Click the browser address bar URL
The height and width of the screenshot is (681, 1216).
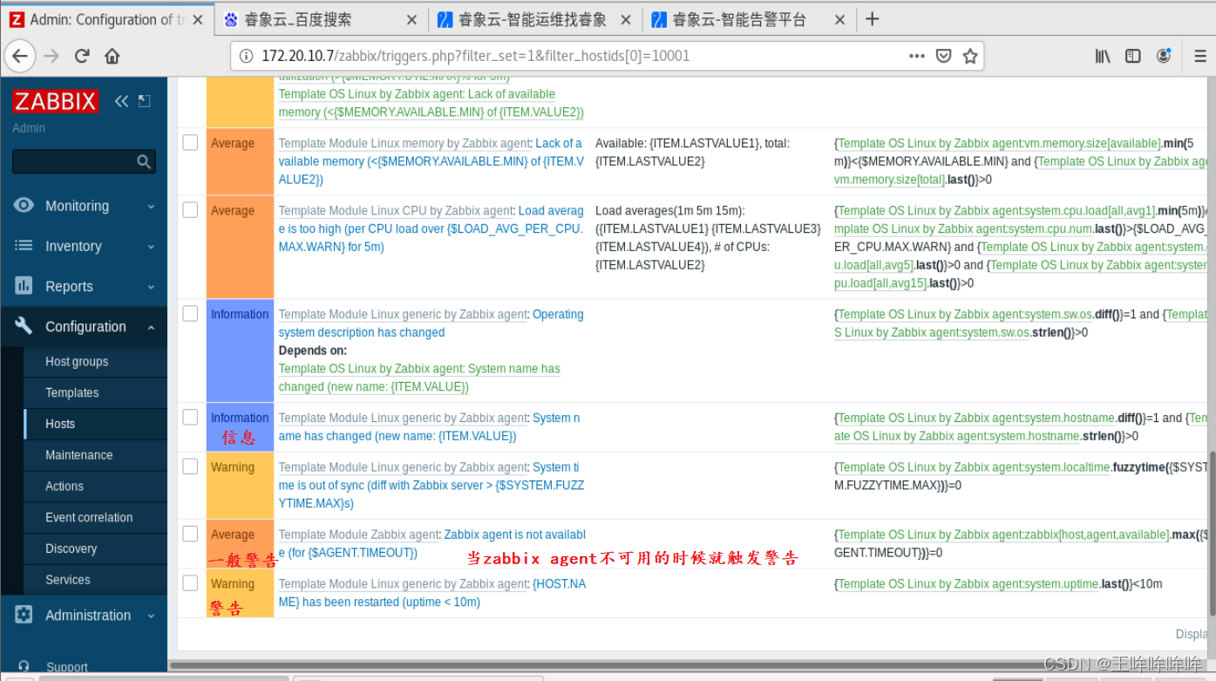pyautogui.click(x=476, y=56)
